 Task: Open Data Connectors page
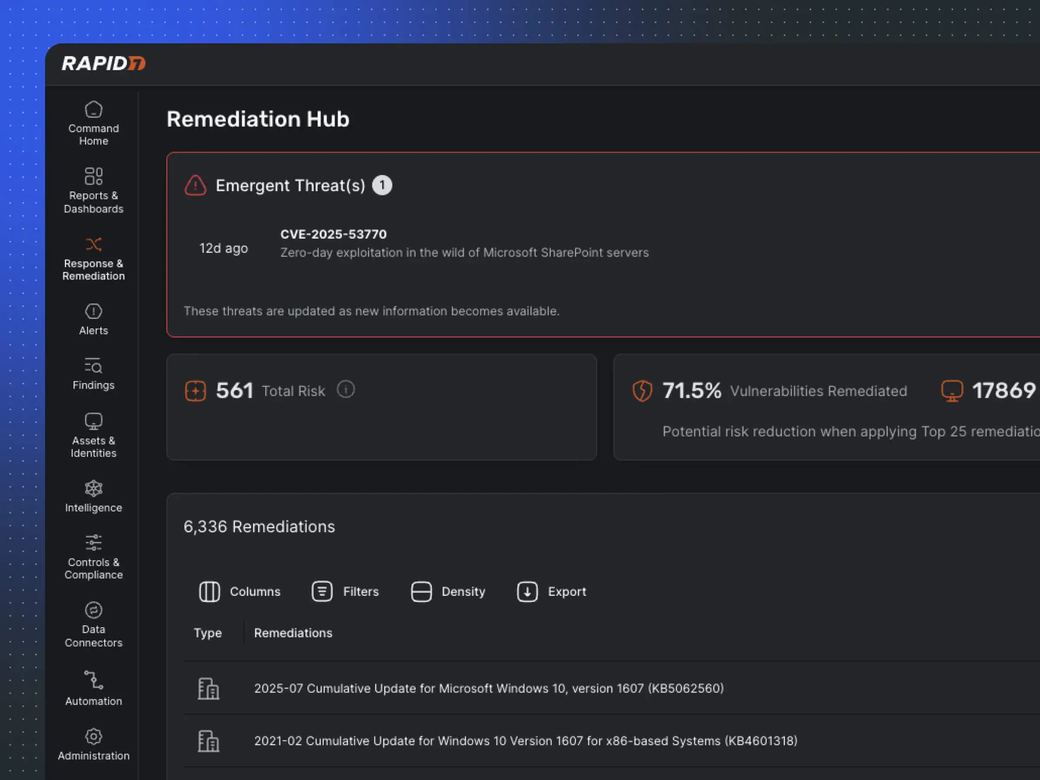click(x=93, y=624)
